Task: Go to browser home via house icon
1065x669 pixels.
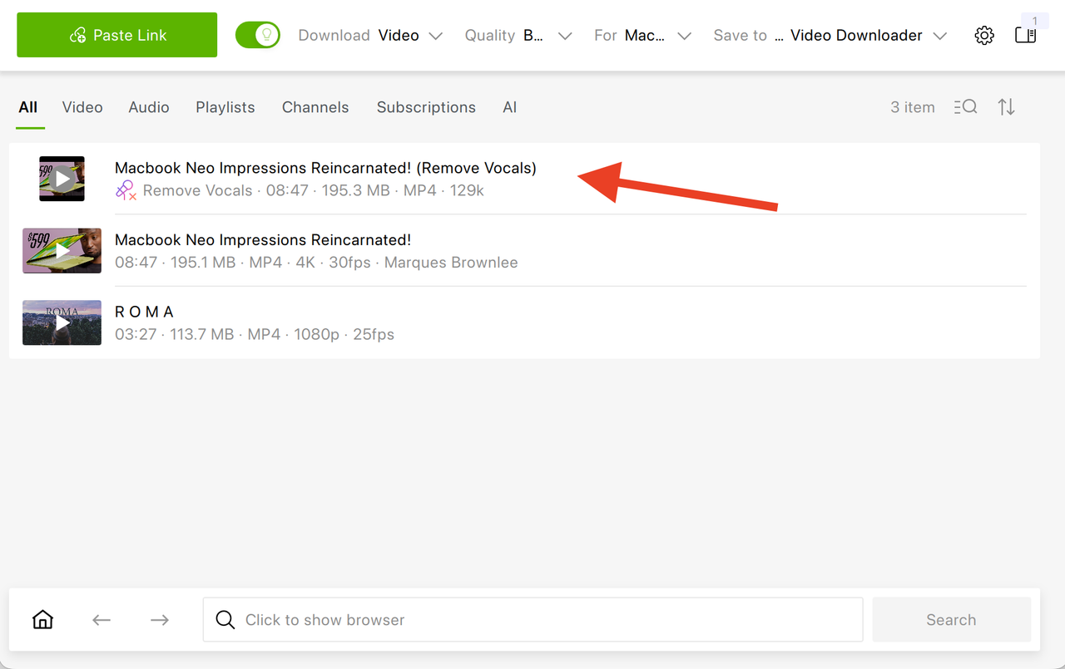Action: [42, 620]
